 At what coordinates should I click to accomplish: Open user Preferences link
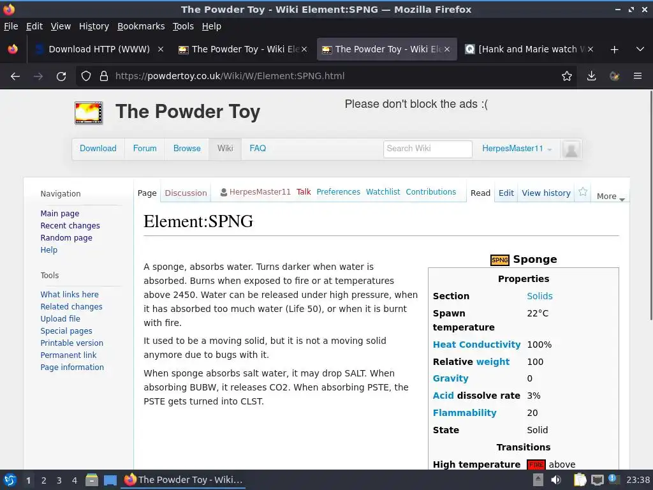click(338, 191)
